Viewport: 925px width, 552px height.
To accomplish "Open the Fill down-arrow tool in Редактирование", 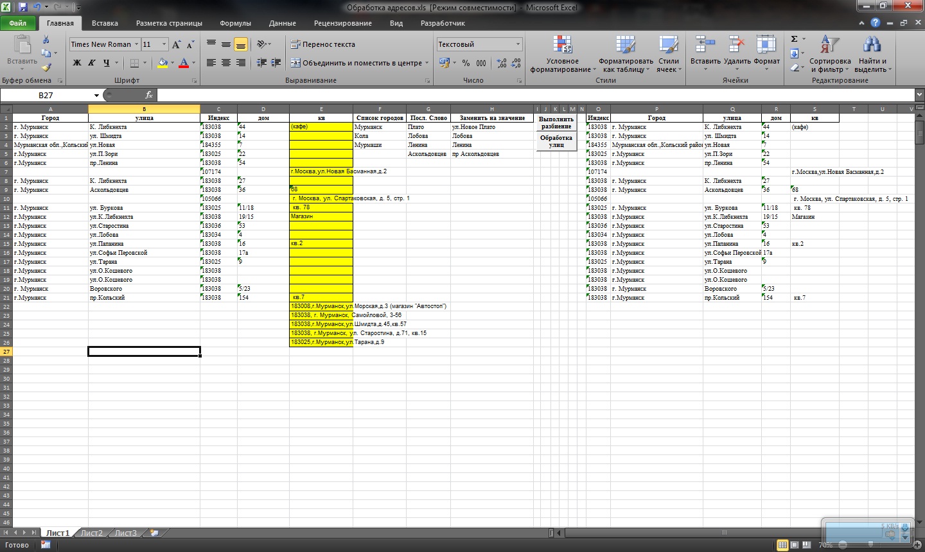I will 794,53.
